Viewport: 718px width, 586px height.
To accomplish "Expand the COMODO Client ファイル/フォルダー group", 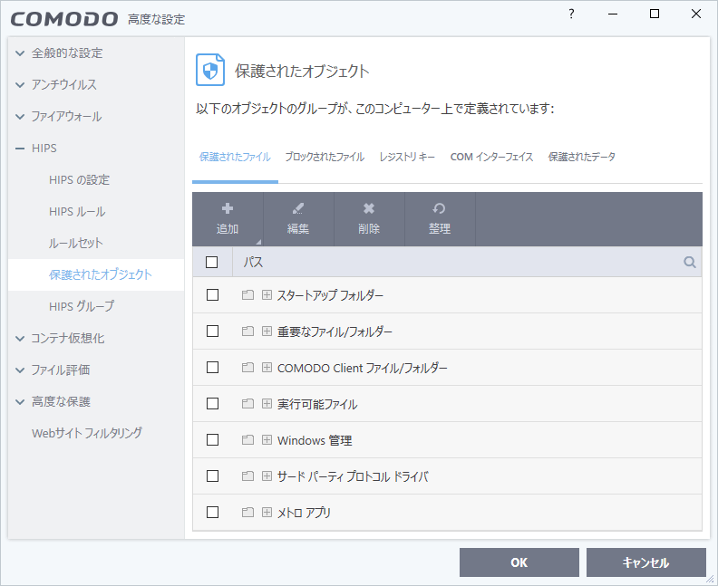I will 267,368.
